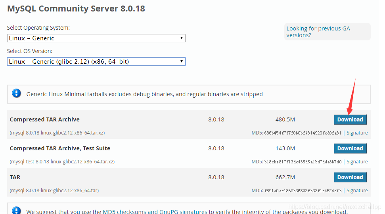Select the Generic Linux Minimal tarballs notice text
Screen dimensions: 385x214
(x=145, y=94)
